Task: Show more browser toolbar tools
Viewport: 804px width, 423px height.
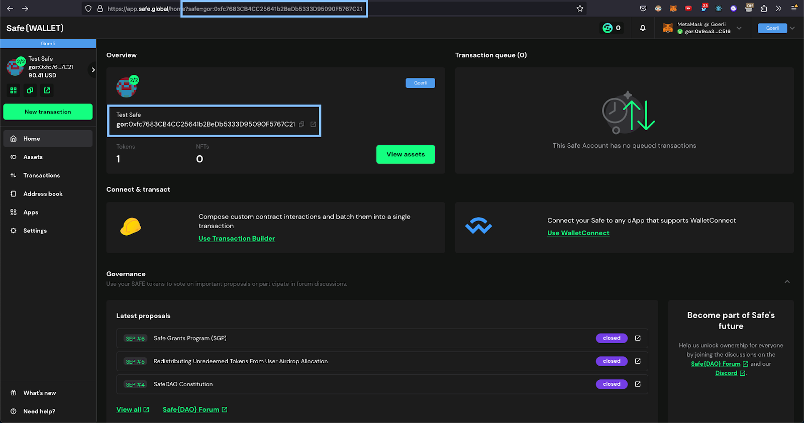Action: click(779, 9)
